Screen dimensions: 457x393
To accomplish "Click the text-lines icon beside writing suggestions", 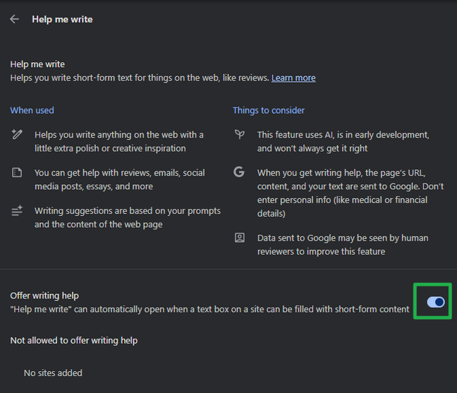I will pyautogui.click(x=17, y=211).
